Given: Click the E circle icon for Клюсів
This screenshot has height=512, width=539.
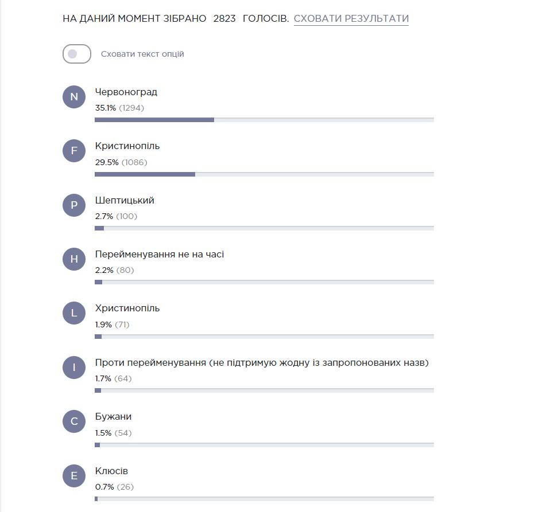Looking at the screenshot, I should pyautogui.click(x=74, y=476).
